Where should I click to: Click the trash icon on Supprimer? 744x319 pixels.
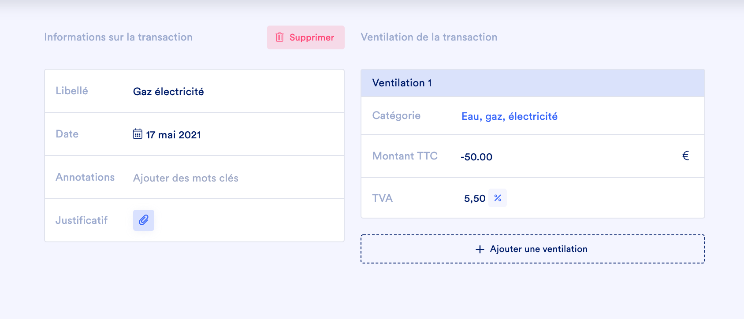tap(279, 37)
